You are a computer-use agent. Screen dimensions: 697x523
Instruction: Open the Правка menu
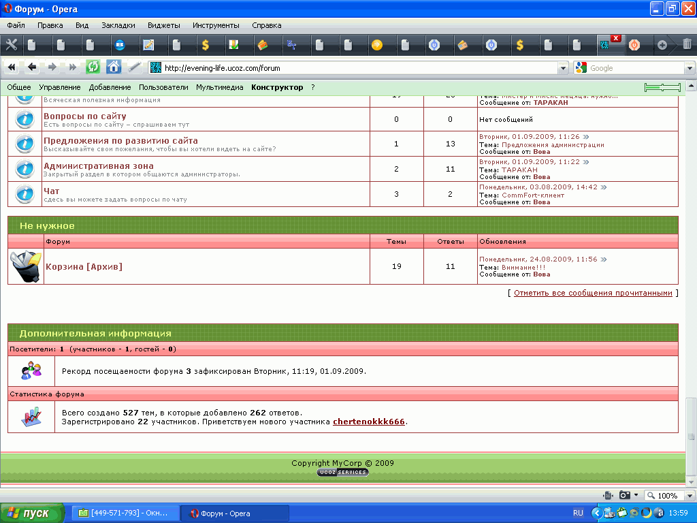pyautogui.click(x=50, y=25)
